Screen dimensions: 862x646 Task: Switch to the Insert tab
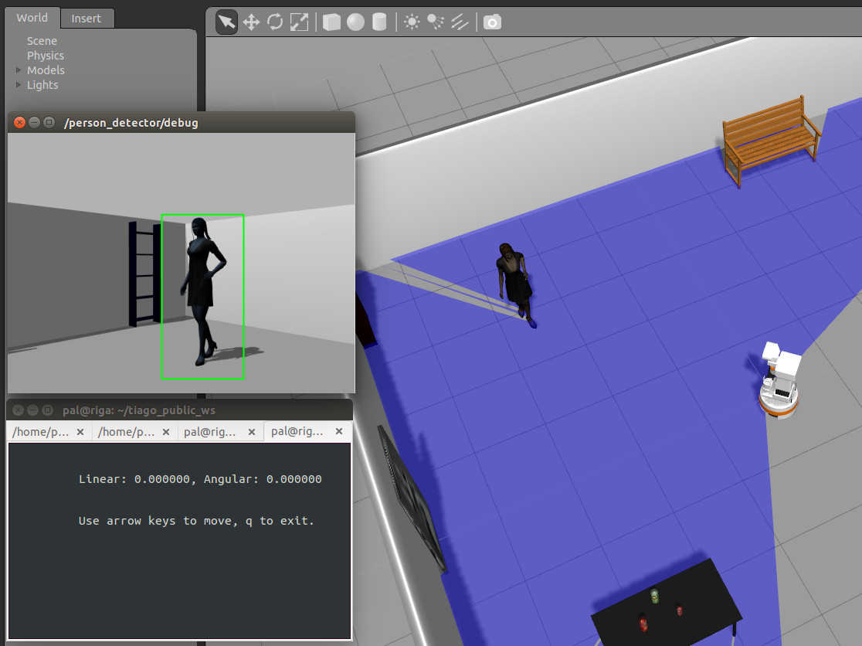point(86,19)
